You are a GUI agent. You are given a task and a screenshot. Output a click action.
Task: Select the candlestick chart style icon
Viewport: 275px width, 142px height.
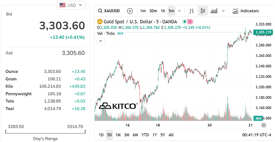click(x=203, y=11)
